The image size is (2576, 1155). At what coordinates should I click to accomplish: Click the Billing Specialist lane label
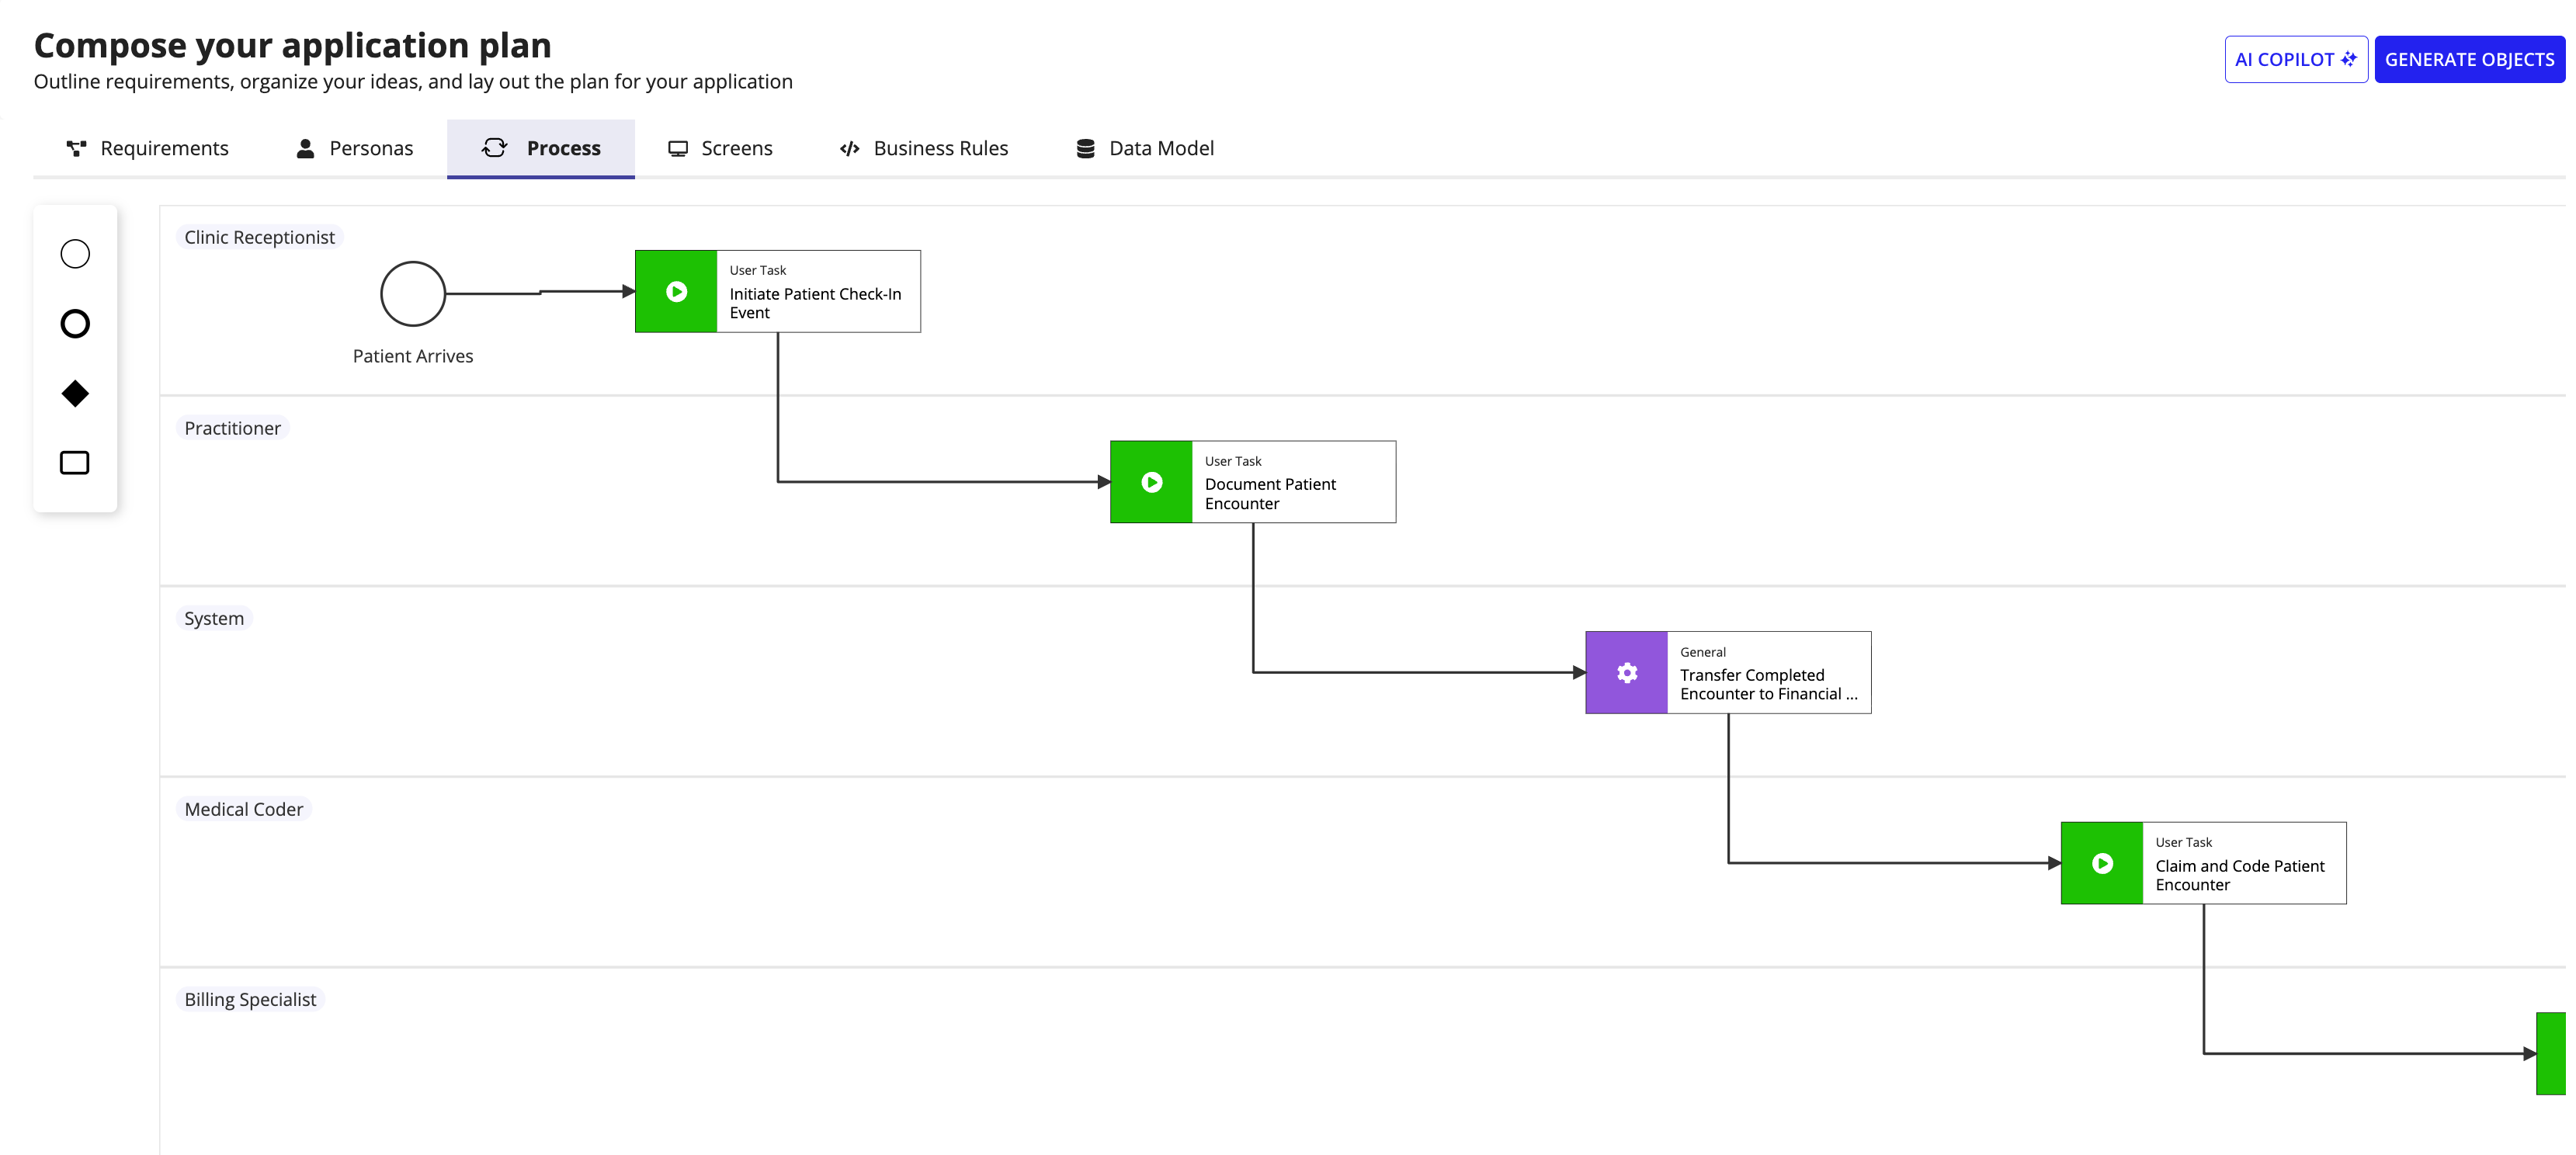pyautogui.click(x=250, y=999)
